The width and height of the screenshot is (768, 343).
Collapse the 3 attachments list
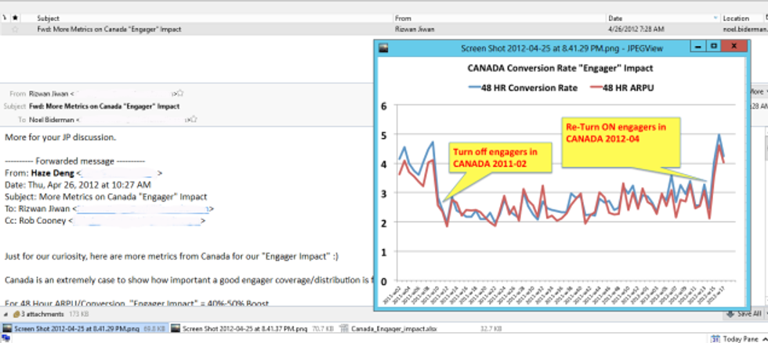point(6,314)
